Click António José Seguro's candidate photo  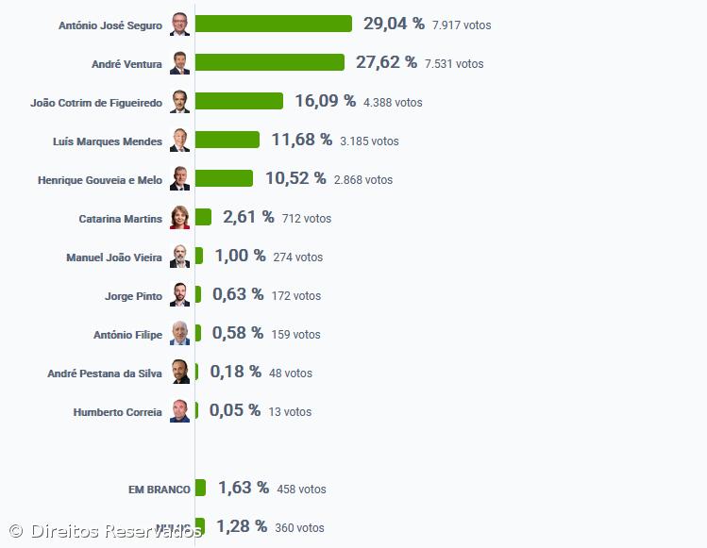point(179,25)
